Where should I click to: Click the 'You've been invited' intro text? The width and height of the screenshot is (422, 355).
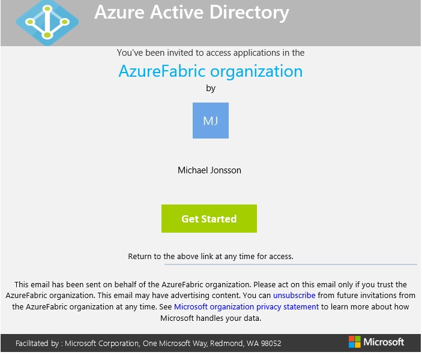click(x=211, y=53)
